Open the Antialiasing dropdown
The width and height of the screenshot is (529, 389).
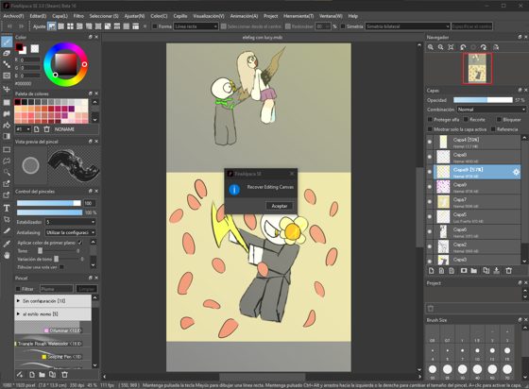pos(70,232)
